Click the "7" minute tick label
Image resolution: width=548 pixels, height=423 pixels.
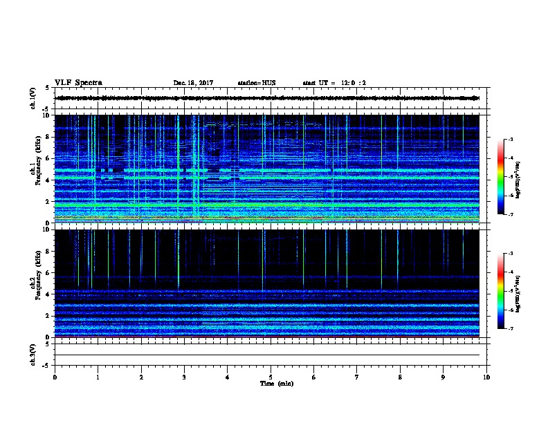[x=357, y=377]
